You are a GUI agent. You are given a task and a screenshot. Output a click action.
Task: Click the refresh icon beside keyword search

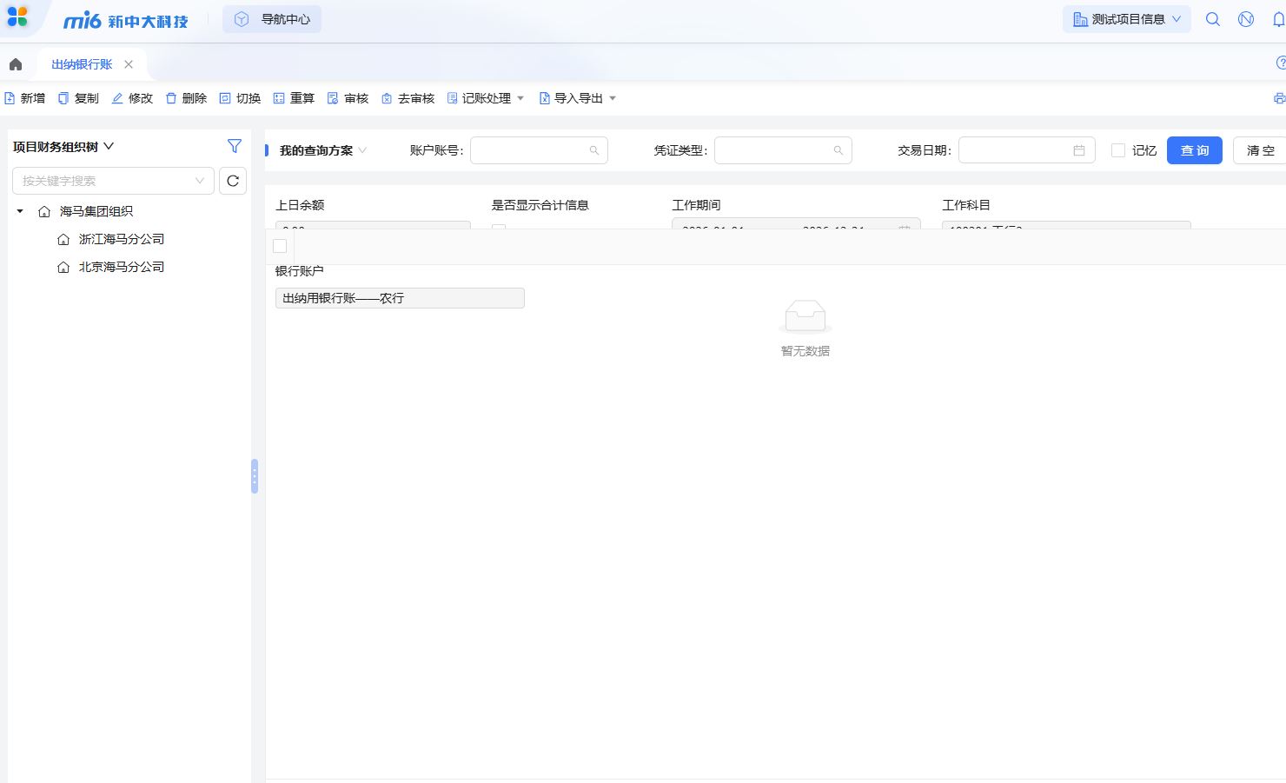click(233, 181)
